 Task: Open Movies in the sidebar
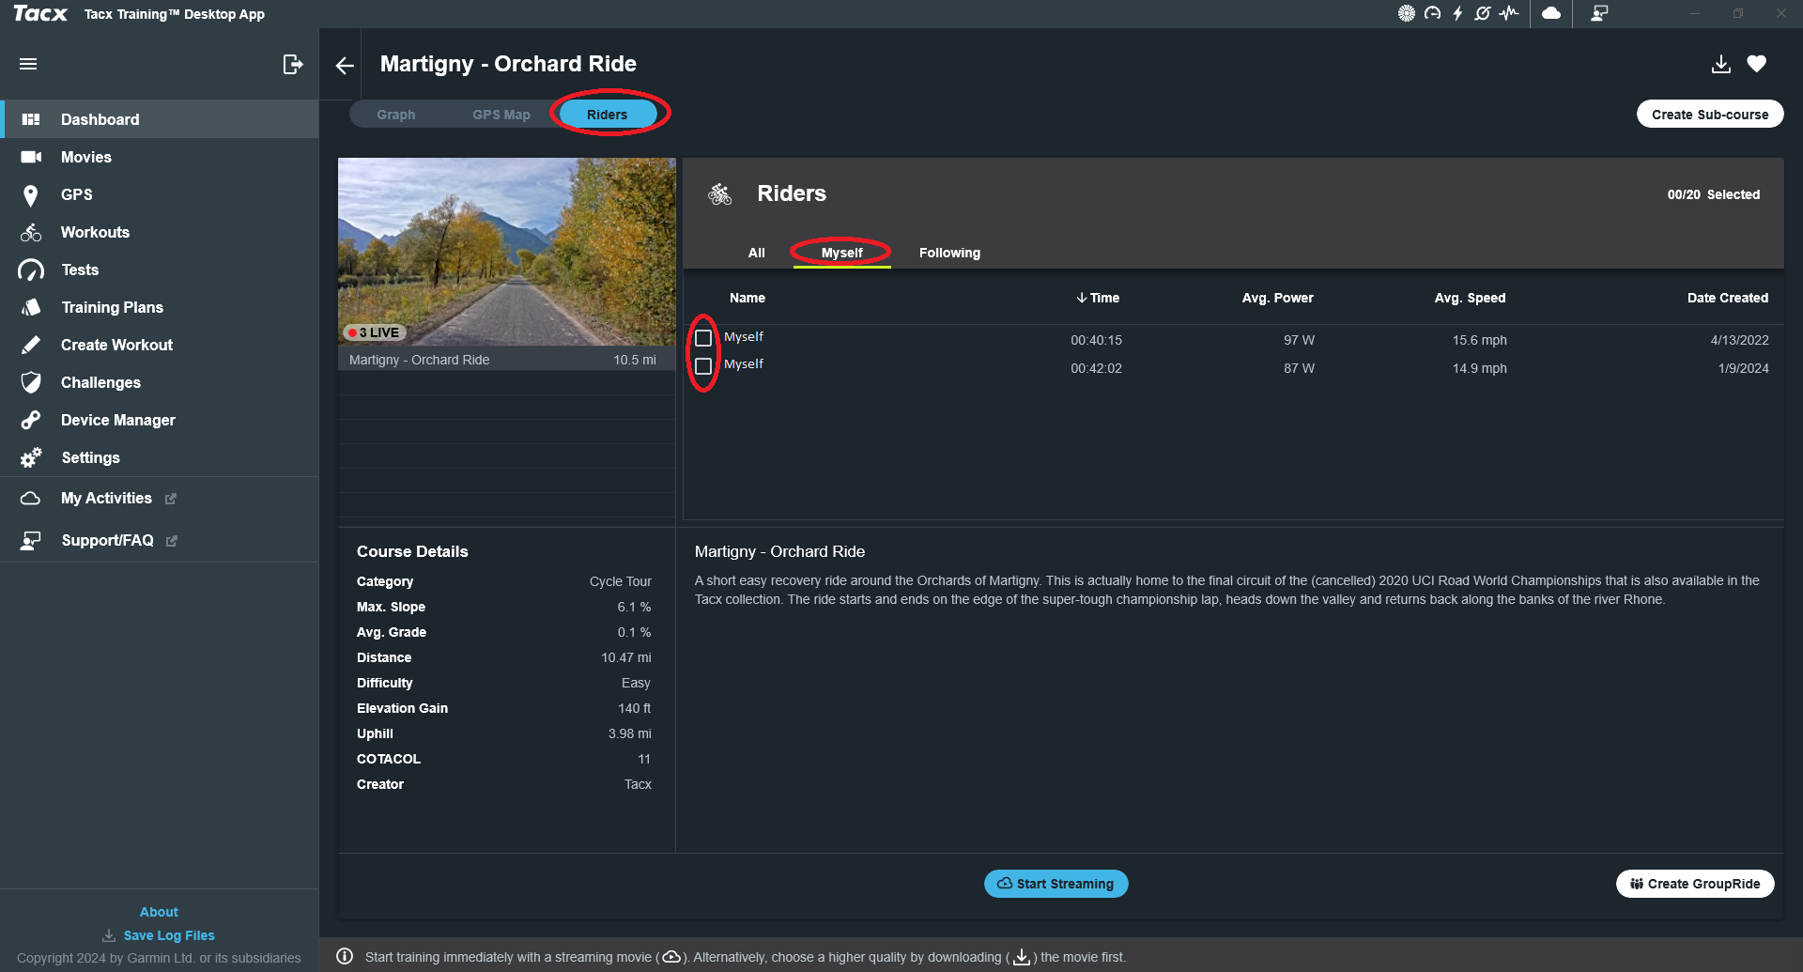pyautogui.click(x=160, y=157)
